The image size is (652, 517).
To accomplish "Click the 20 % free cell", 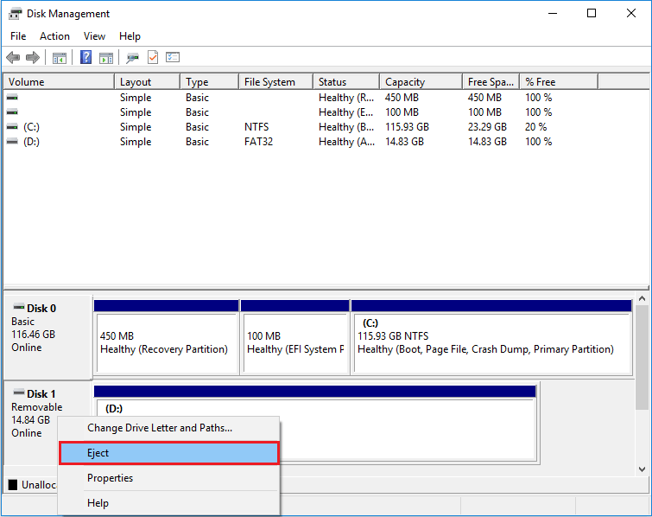I will click(x=536, y=127).
